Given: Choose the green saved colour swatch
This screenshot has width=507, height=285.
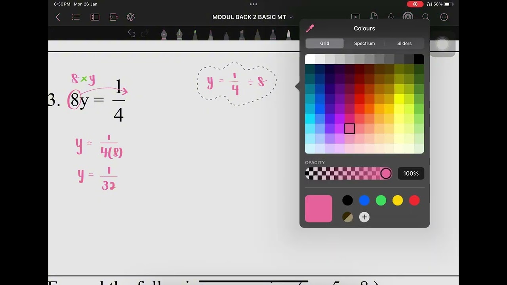Looking at the screenshot, I should coord(381,200).
